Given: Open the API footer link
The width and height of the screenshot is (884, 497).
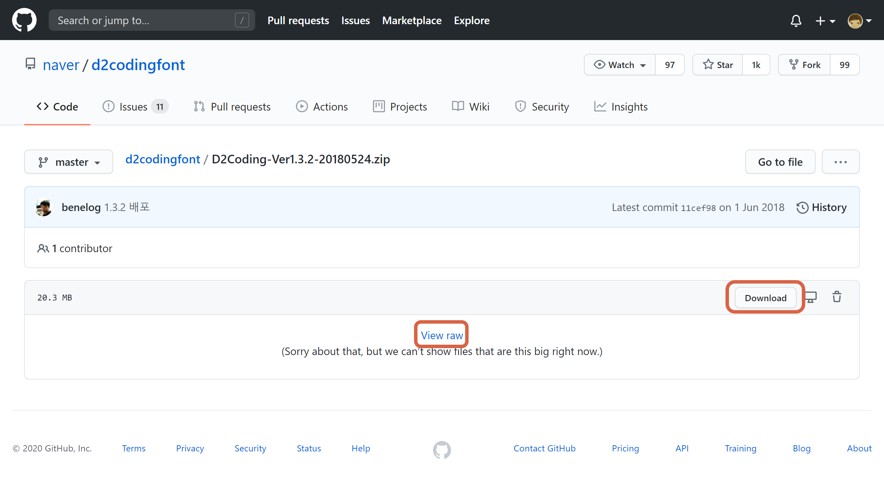Looking at the screenshot, I should click(682, 448).
